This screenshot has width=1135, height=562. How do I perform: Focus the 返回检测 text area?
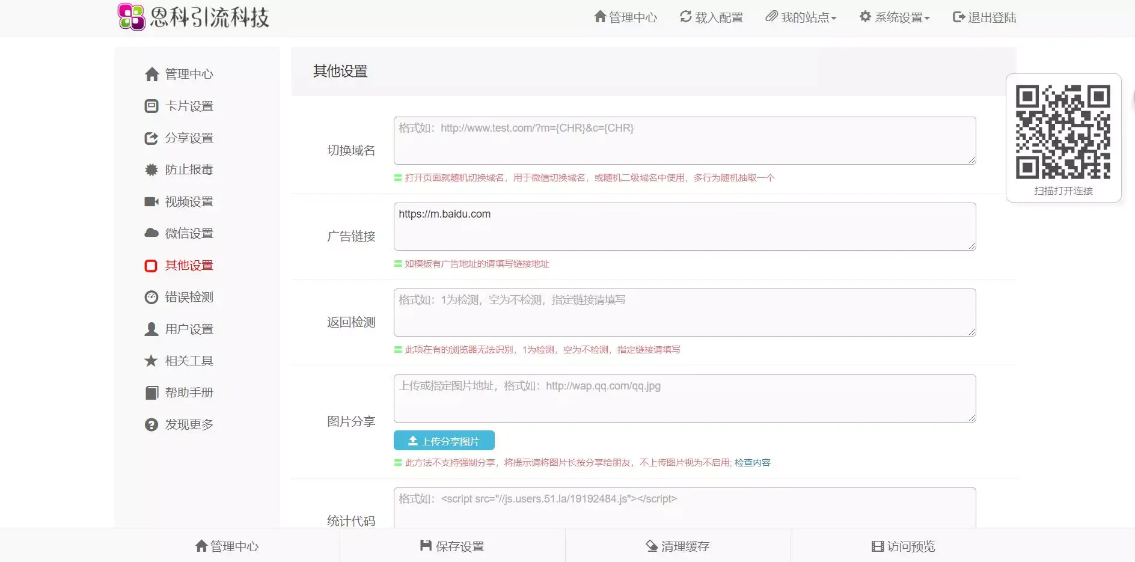click(x=685, y=313)
